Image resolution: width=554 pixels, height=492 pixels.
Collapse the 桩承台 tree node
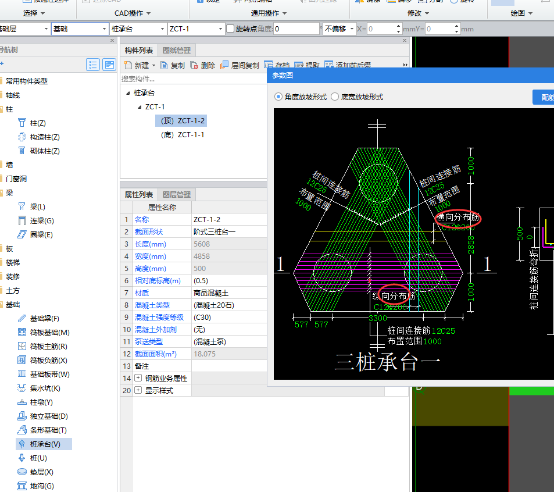tap(128, 93)
